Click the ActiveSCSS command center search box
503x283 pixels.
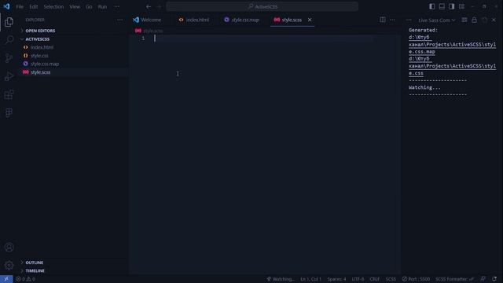coord(262,6)
